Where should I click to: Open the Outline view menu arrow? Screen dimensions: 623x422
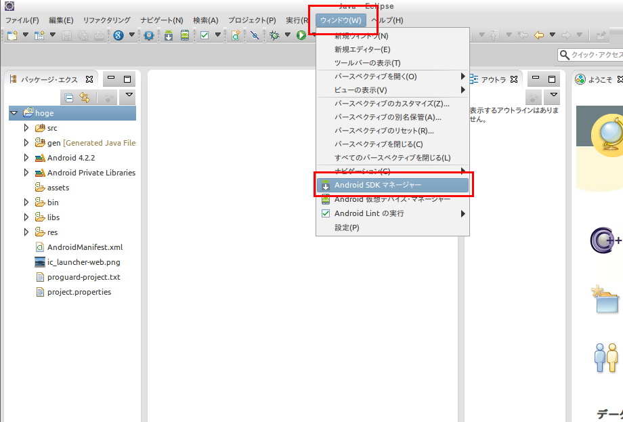pos(553,95)
